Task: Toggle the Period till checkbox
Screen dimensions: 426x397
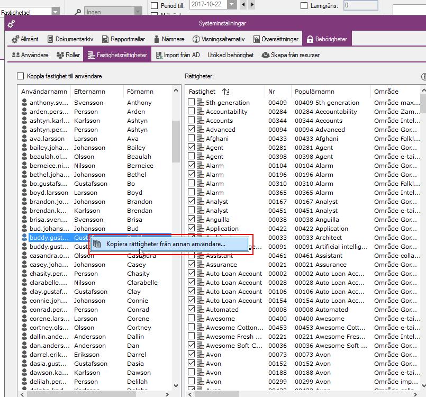Action: click(154, 5)
